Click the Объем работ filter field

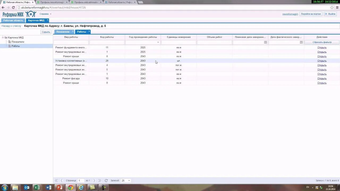214,42
